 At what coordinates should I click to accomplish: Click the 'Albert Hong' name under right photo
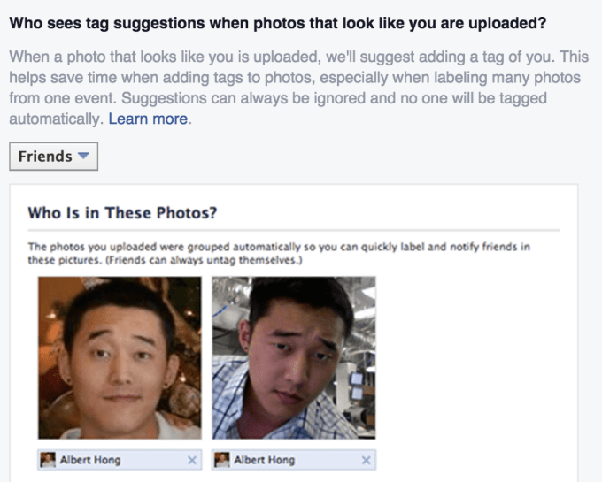(263, 460)
